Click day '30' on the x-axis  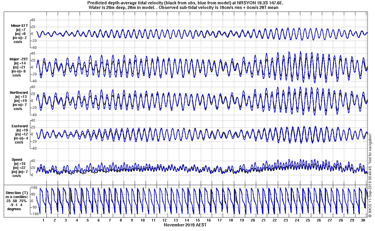363,220
